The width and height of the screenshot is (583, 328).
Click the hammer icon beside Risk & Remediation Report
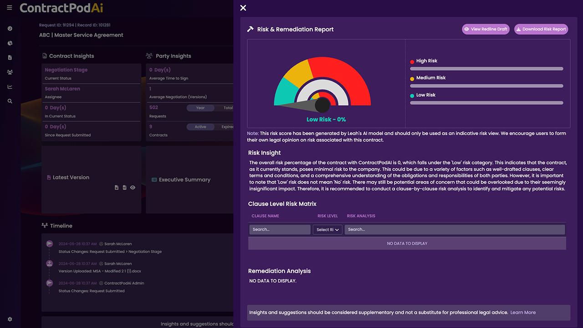tap(250, 29)
